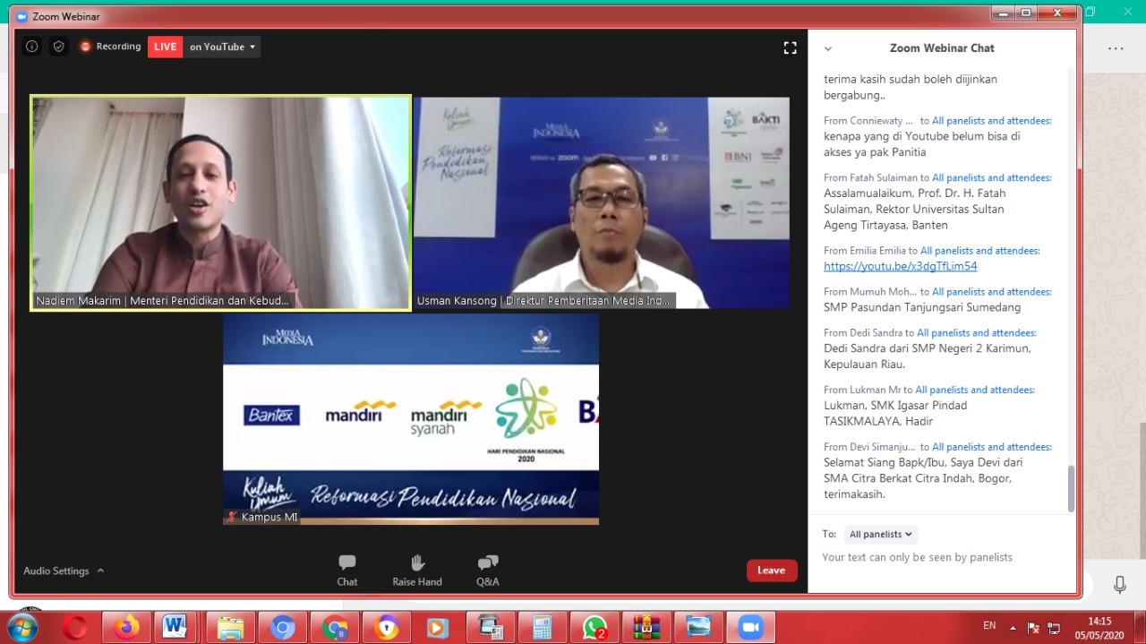The image size is (1146, 644).
Task: Click the Windows Start button
Action: click(23, 627)
